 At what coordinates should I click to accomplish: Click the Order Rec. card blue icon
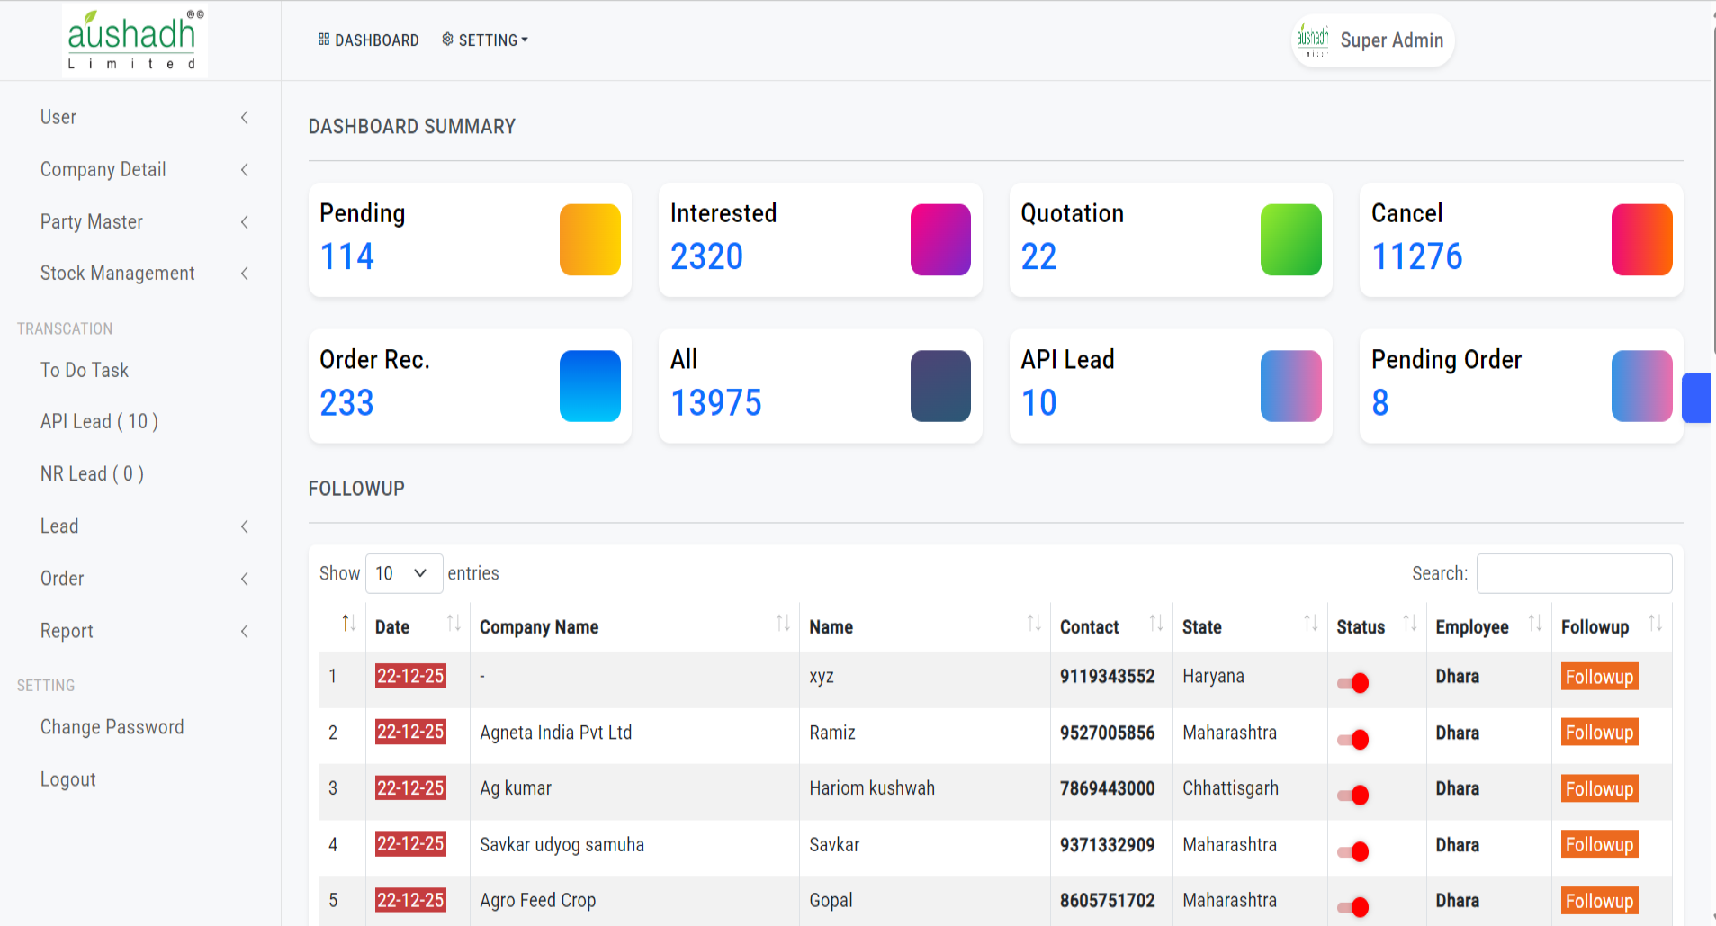coord(589,386)
